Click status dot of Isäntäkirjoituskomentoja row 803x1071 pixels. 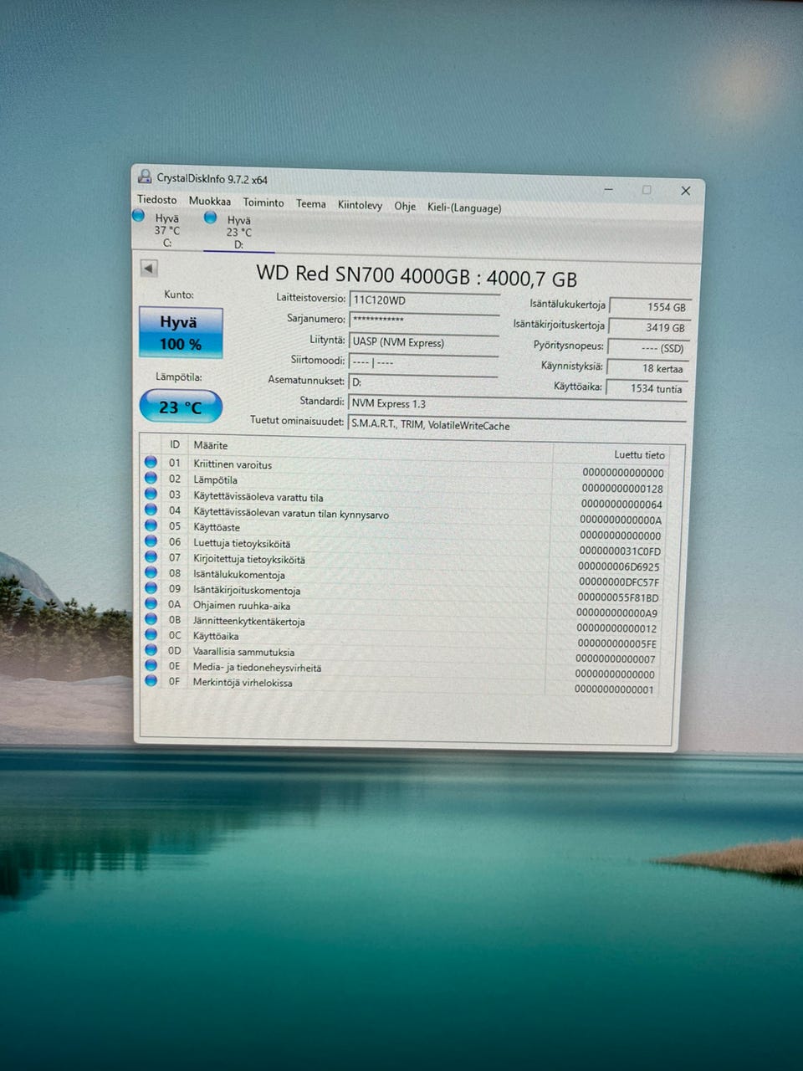click(x=151, y=587)
